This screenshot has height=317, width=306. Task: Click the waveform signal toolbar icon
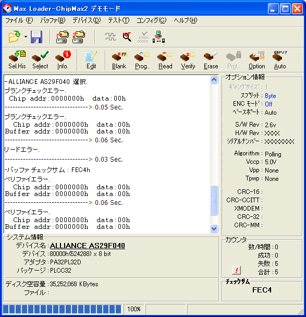point(111,37)
